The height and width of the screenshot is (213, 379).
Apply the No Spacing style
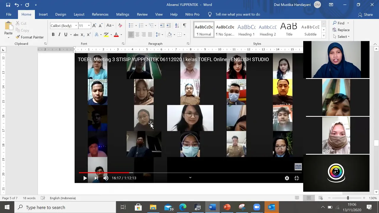pos(225,30)
